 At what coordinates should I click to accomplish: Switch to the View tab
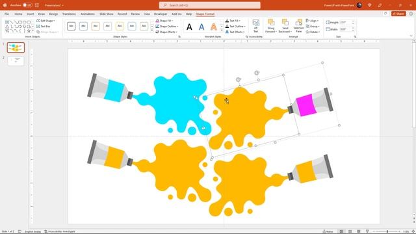point(147,14)
